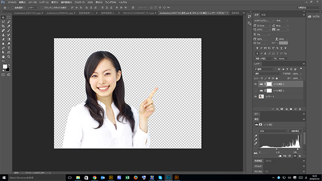Click the foreground color swatch
This screenshot has width=322, height=181.
pyautogui.click(x=5, y=66)
